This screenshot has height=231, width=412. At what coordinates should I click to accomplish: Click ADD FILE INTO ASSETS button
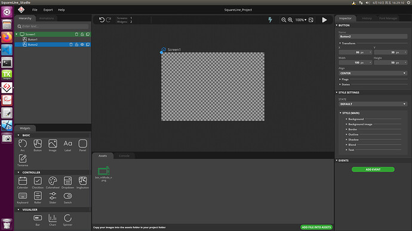[316, 227]
